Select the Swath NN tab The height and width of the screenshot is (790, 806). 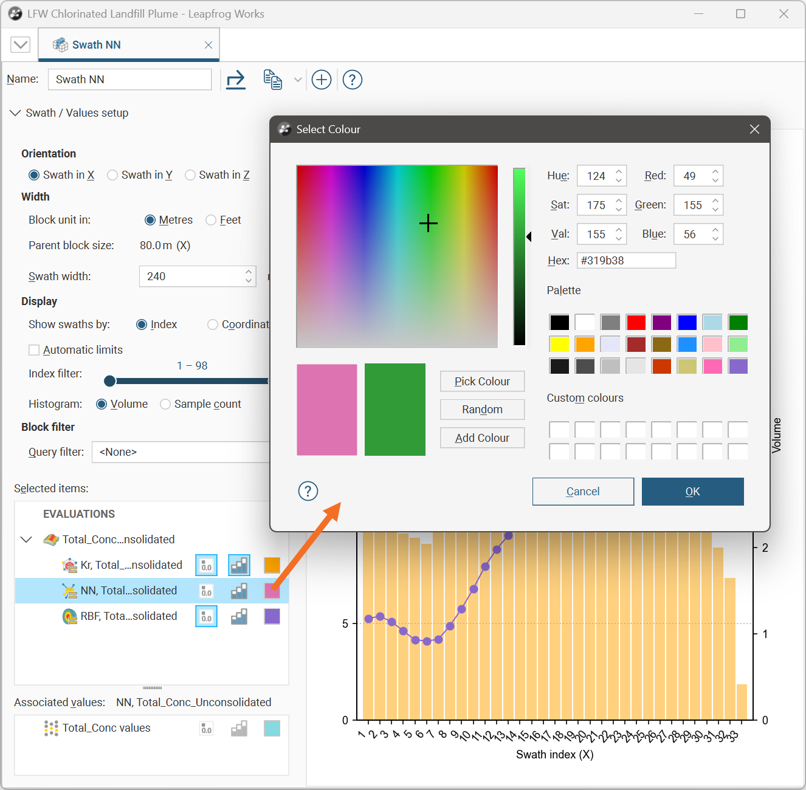[x=96, y=45]
